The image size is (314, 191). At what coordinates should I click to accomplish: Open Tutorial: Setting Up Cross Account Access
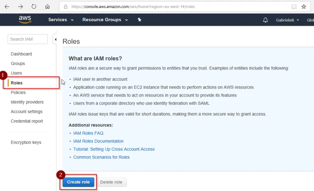(114, 149)
